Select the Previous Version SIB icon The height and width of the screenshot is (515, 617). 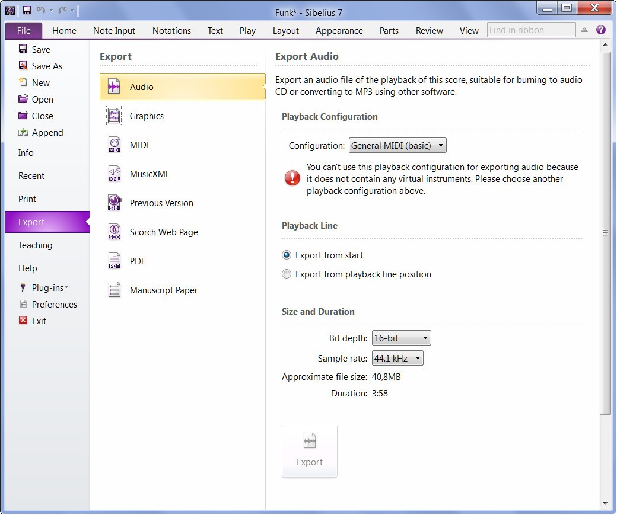114,203
